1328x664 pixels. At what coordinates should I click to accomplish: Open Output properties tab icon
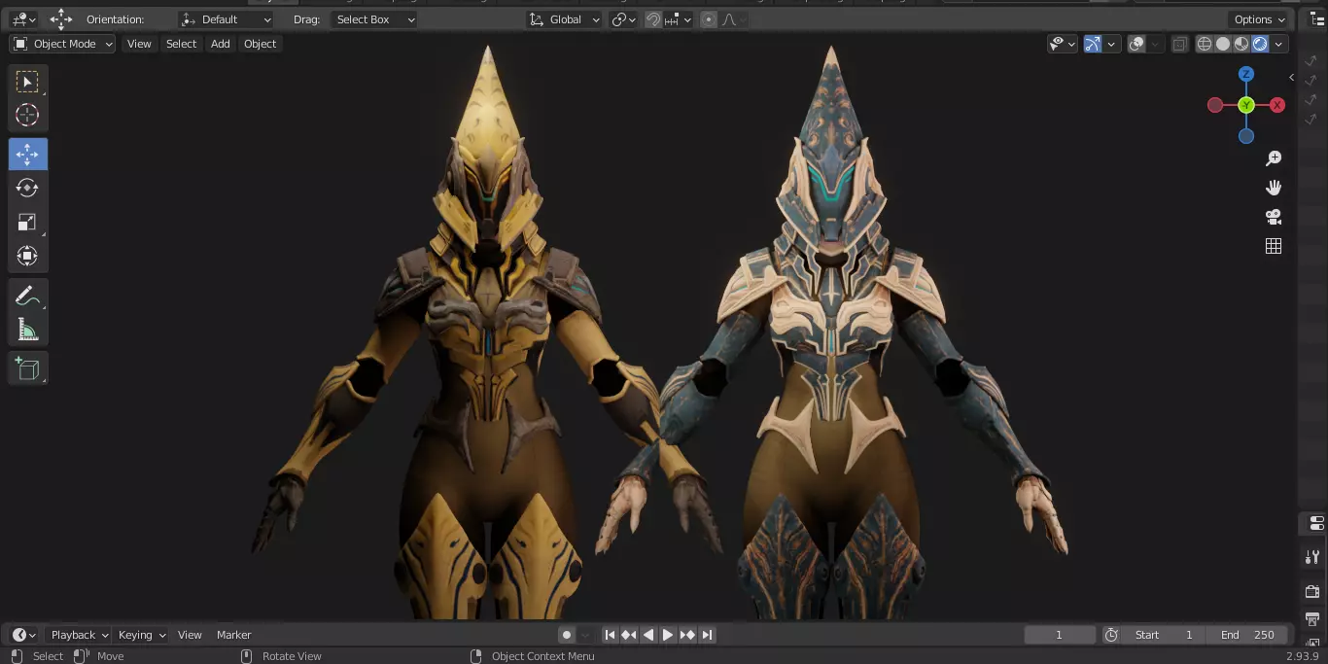1311,619
